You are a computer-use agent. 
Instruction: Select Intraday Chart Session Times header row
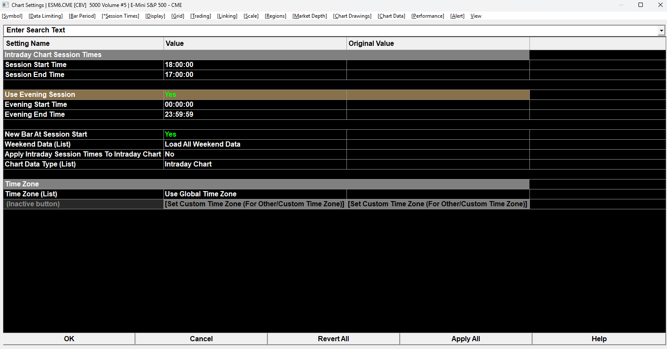[266, 55]
